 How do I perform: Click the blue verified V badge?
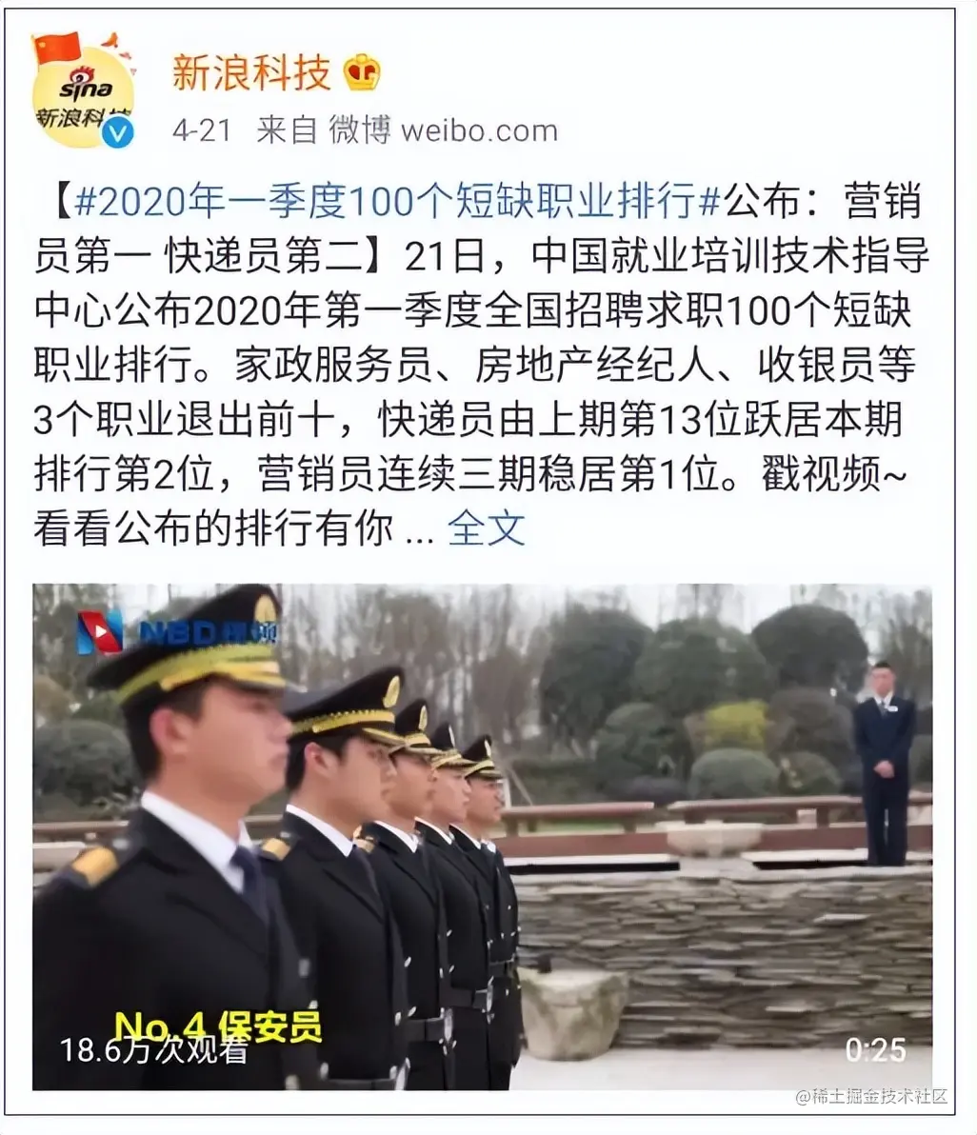coord(118,132)
